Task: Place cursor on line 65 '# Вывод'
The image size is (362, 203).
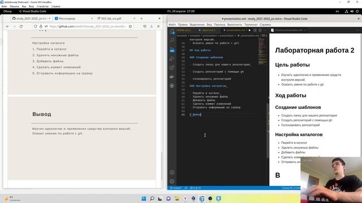Action: point(195,114)
